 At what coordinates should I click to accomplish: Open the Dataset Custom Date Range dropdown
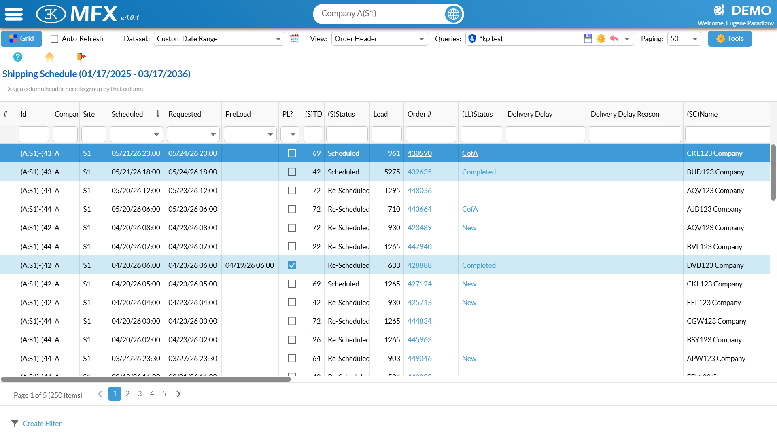(x=219, y=39)
